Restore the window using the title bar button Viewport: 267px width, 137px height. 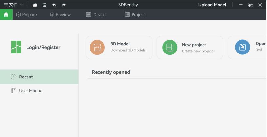tap(251, 5)
